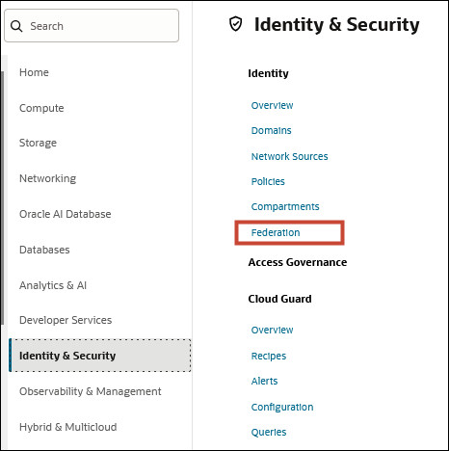Choose Hybrid & Multicloud from the menu
The width and height of the screenshot is (449, 451).
[x=68, y=427]
